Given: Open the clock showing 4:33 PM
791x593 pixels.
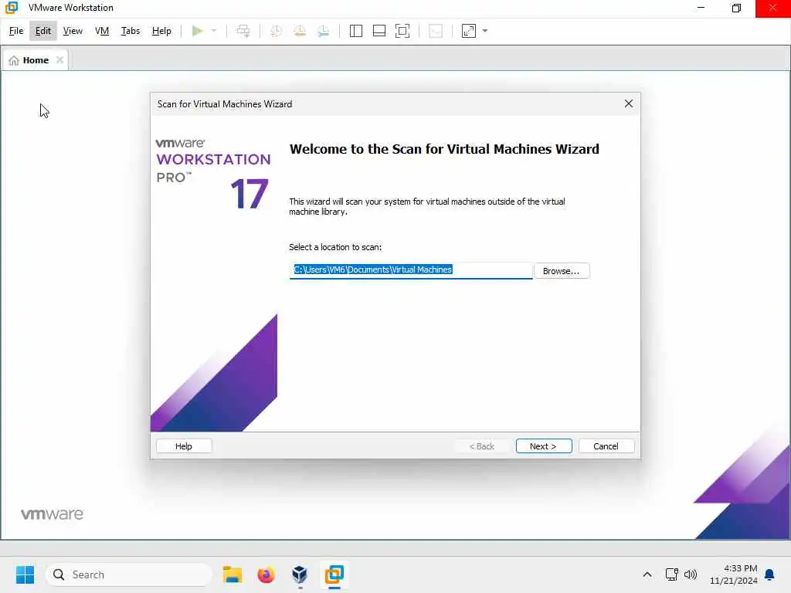Looking at the screenshot, I should tap(733, 574).
